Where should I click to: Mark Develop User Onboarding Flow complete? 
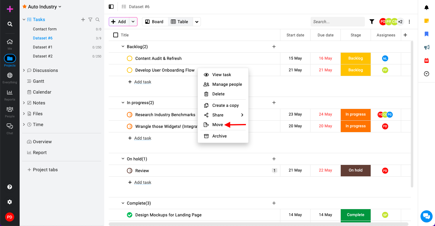(x=130, y=70)
